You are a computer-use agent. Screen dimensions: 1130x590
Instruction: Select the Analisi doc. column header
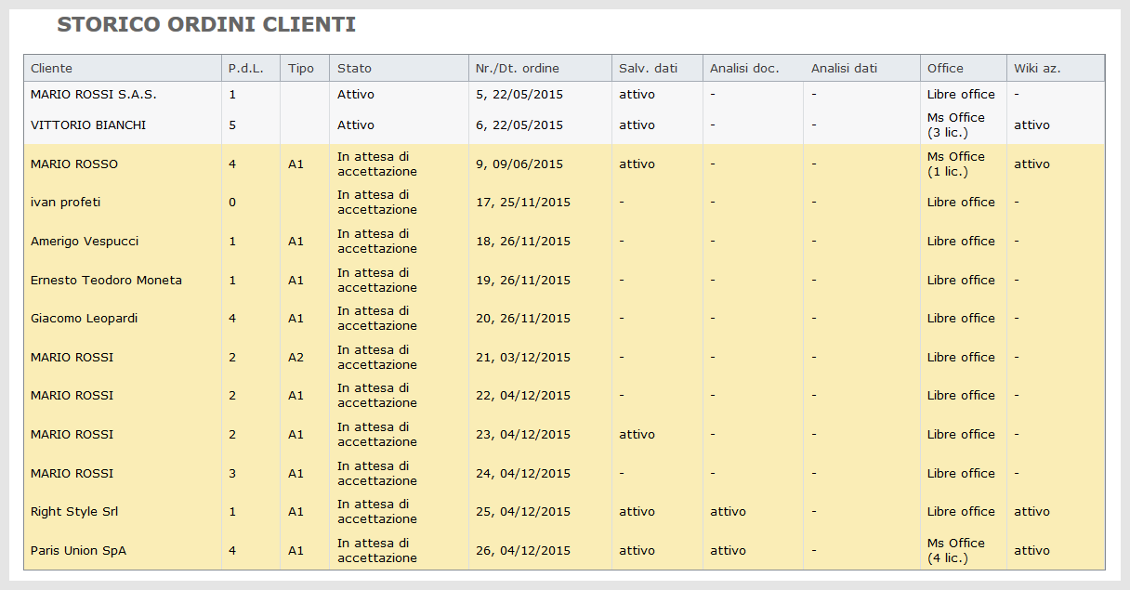coord(753,68)
